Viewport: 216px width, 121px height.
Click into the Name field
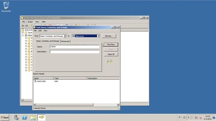coord(75,47)
